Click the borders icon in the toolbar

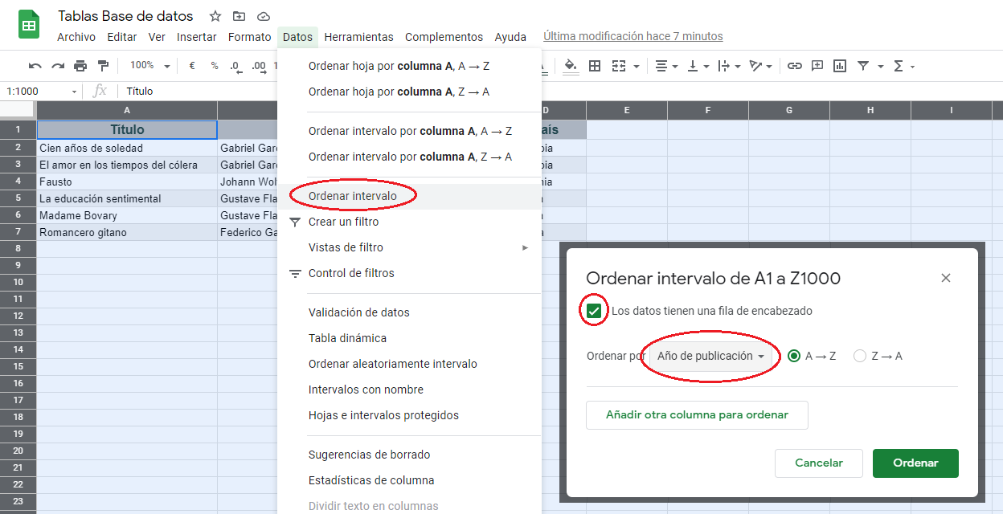tap(595, 66)
